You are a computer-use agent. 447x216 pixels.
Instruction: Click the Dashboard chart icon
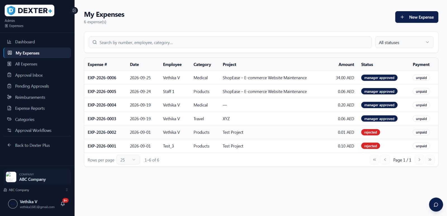coord(9,42)
